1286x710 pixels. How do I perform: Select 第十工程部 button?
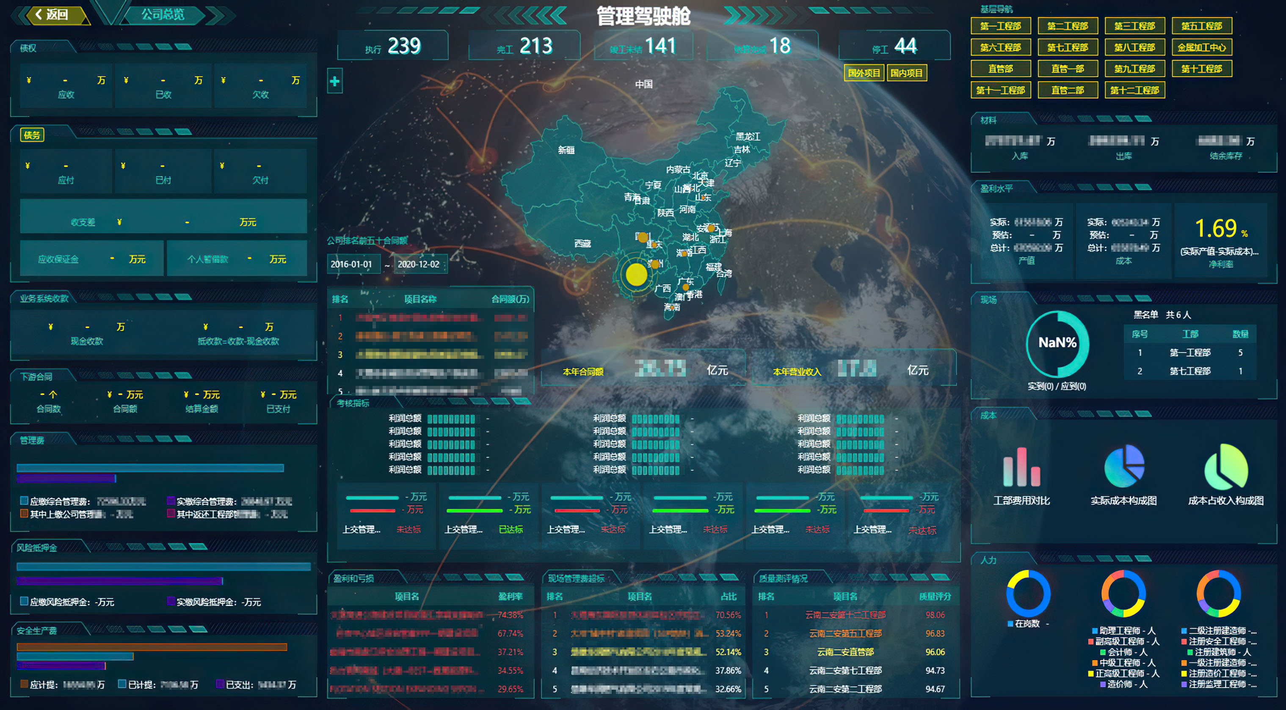pyautogui.click(x=1202, y=69)
